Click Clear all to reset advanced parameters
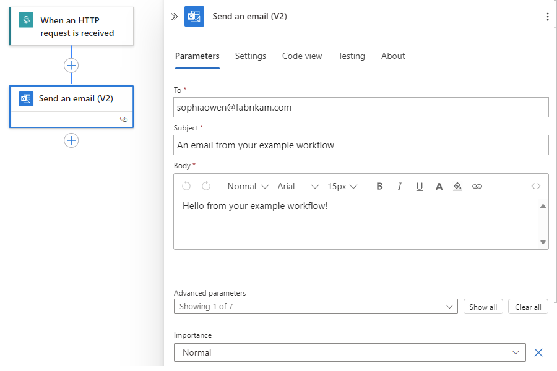The height and width of the screenshot is (371, 557). point(528,306)
